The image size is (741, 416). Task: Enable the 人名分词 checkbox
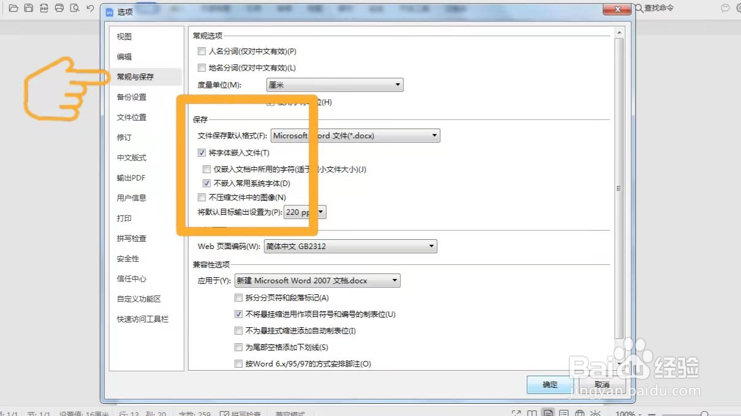(202, 51)
